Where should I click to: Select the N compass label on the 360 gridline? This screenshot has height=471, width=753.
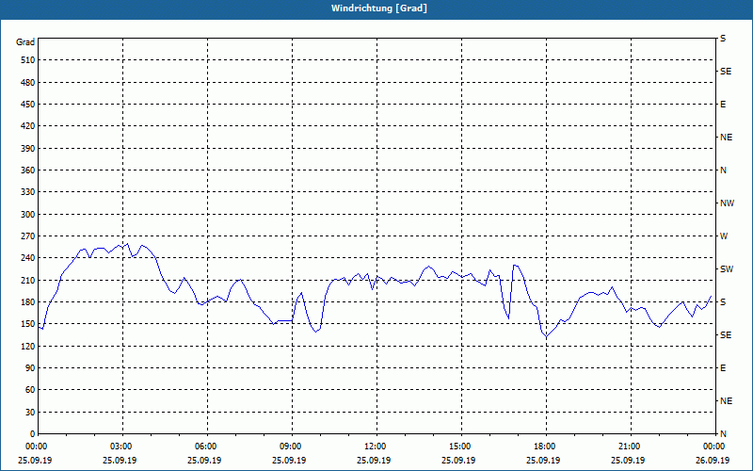pos(723,171)
